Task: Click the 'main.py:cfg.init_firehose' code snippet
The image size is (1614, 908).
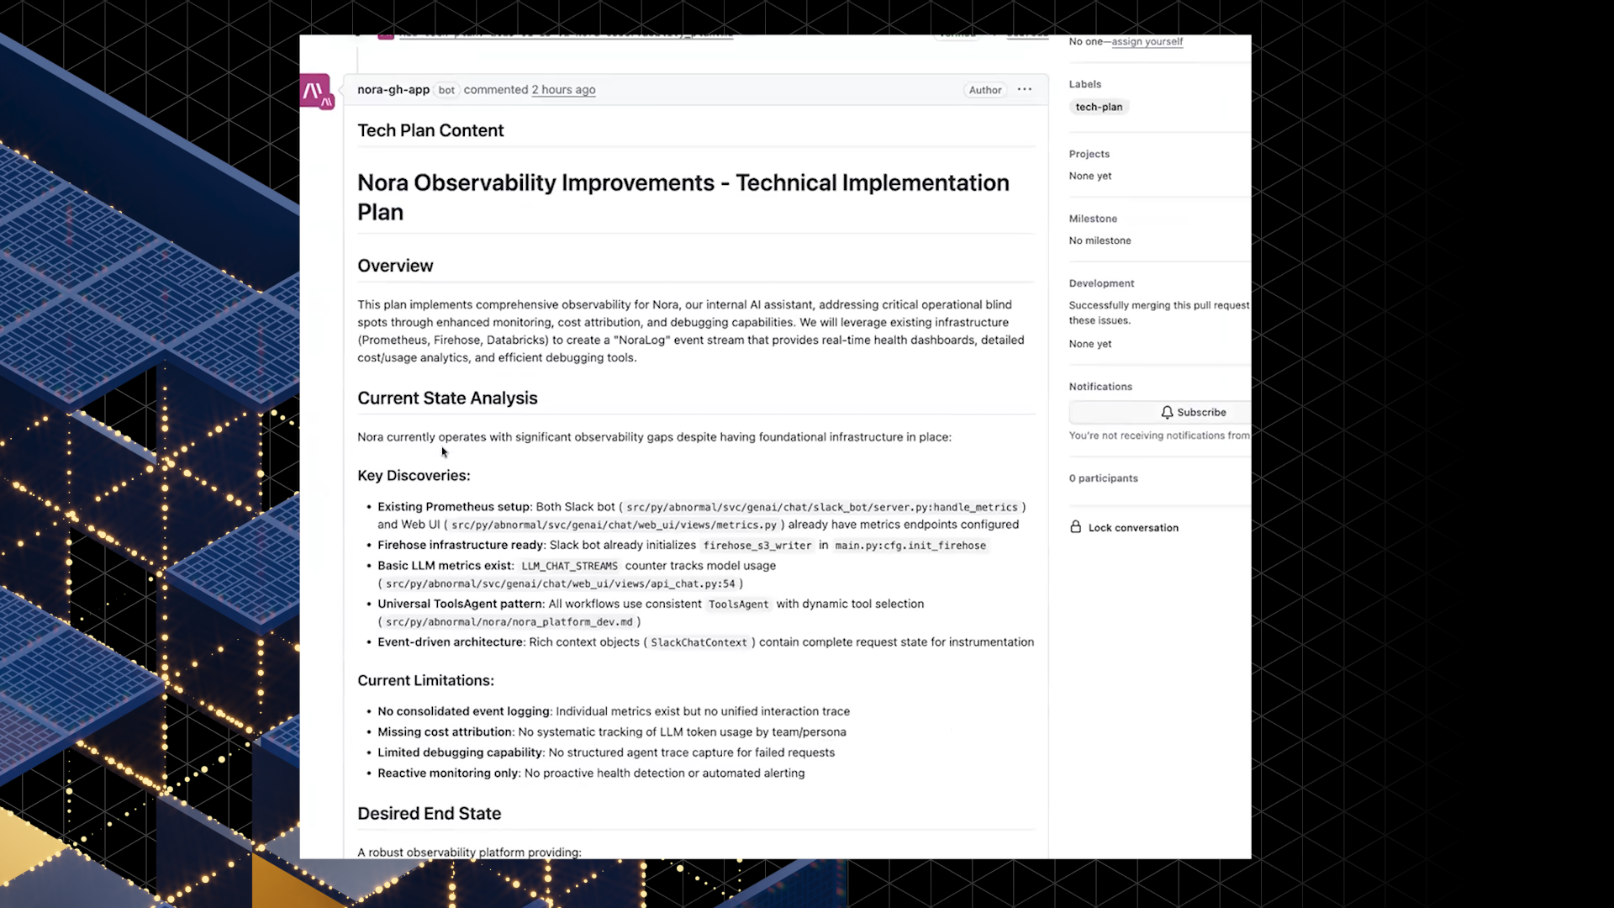Action: pyautogui.click(x=910, y=546)
